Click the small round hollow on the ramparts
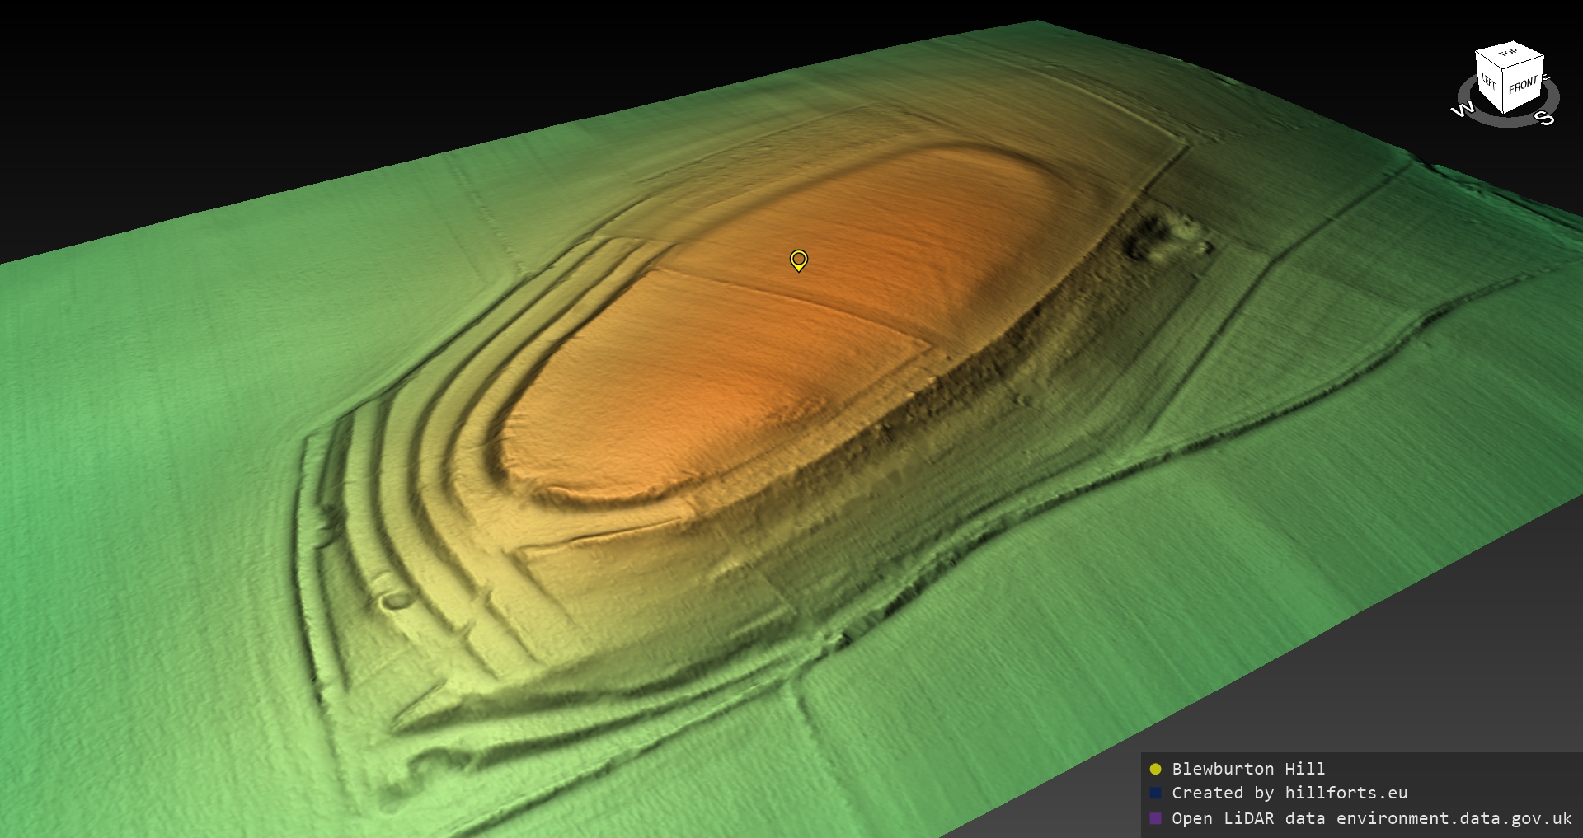This screenshot has height=838, width=1583. click(397, 600)
